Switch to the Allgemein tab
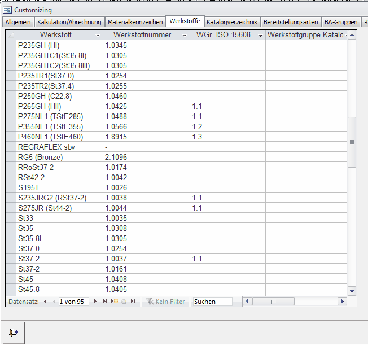368x345 pixels. (x=18, y=22)
